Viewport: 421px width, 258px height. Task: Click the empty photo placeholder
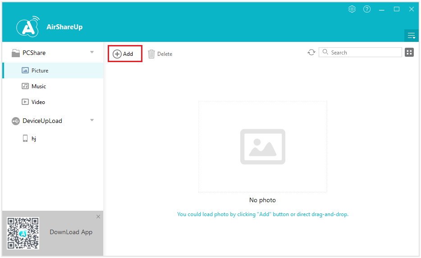pyautogui.click(x=263, y=147)
